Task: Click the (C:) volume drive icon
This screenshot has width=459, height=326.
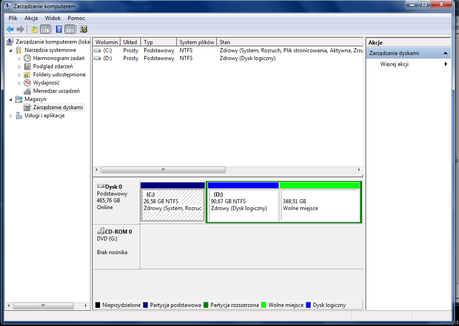Action: coord(97,50)
